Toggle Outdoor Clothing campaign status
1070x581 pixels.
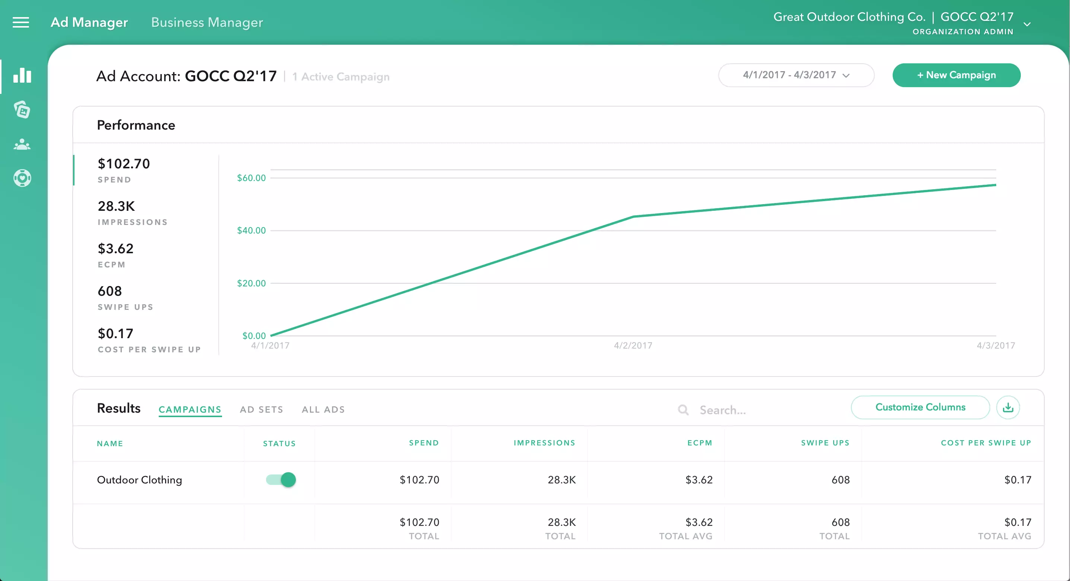pyautogui.click(x=281, y=480)
